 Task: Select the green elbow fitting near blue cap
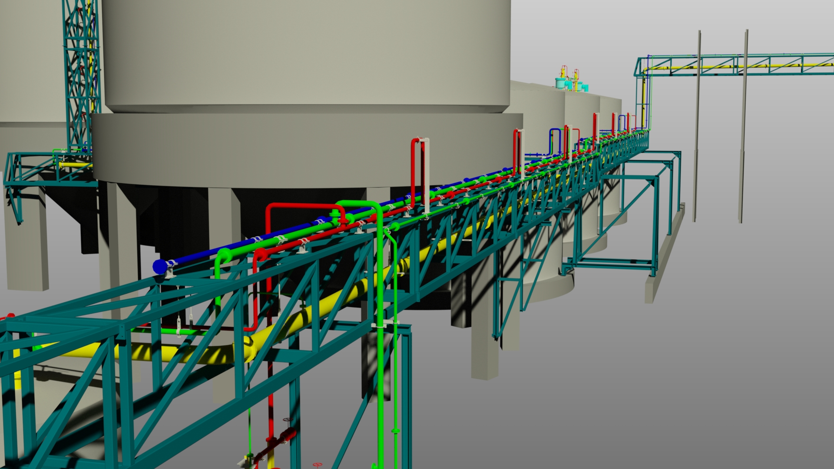point(225,255)
